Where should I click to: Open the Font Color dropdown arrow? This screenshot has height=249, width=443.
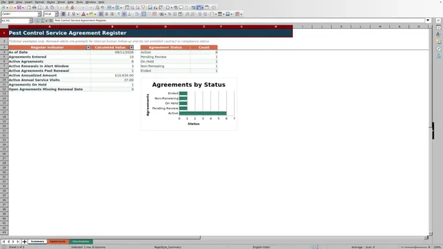[87, 14]
